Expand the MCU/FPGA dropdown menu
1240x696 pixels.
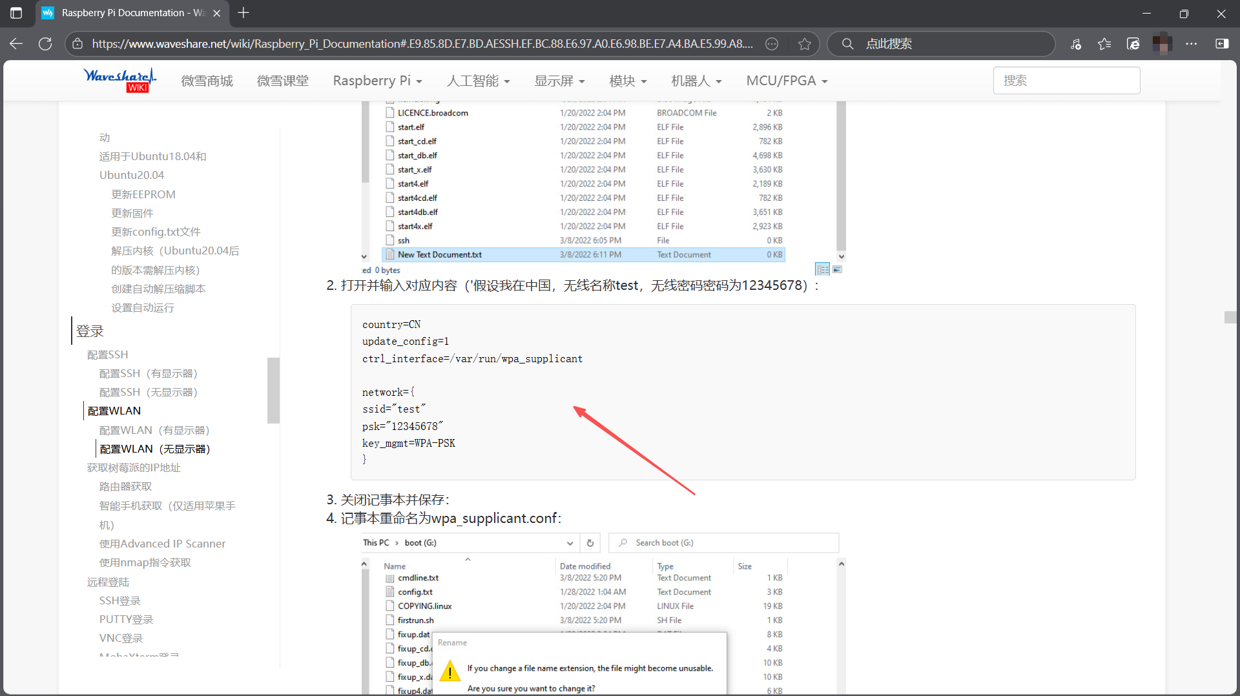click(787, 81)
